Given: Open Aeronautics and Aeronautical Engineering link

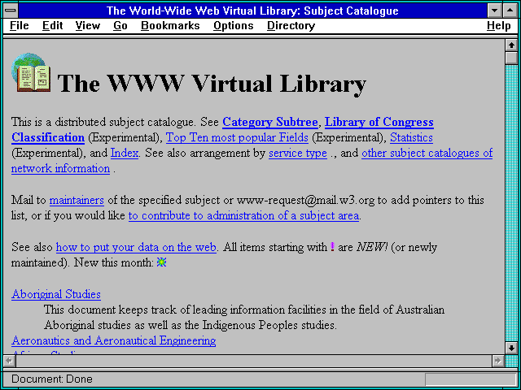Looking at the screenshot, I should (x=114, y=341).
